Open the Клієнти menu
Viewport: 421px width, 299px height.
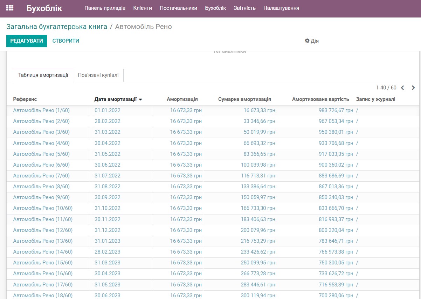click(x=143, y=8)
